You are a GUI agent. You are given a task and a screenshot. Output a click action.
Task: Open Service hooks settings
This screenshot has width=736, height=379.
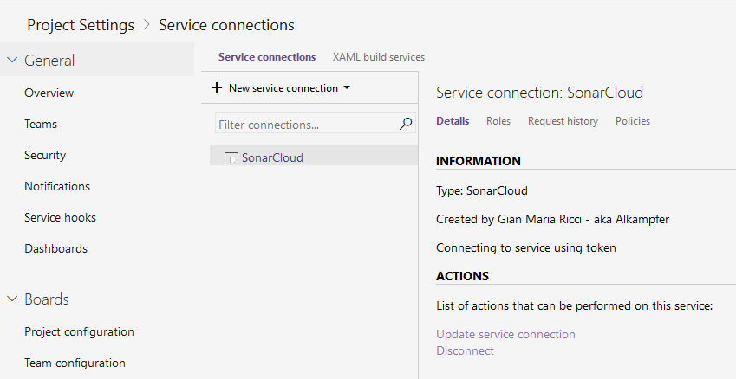60,217
